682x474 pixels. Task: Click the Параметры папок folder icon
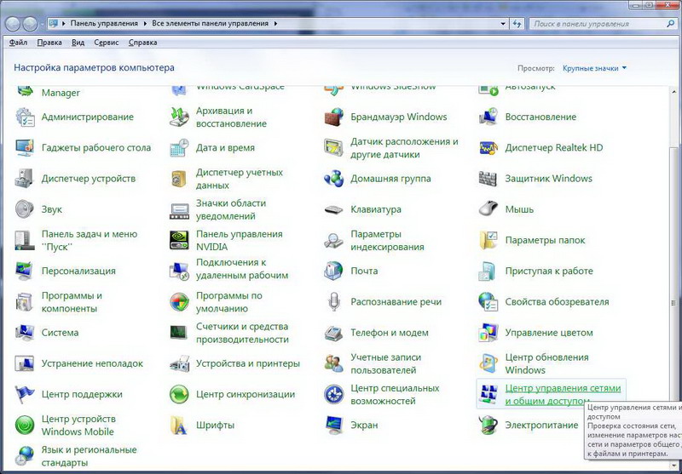tap(488, 241)
